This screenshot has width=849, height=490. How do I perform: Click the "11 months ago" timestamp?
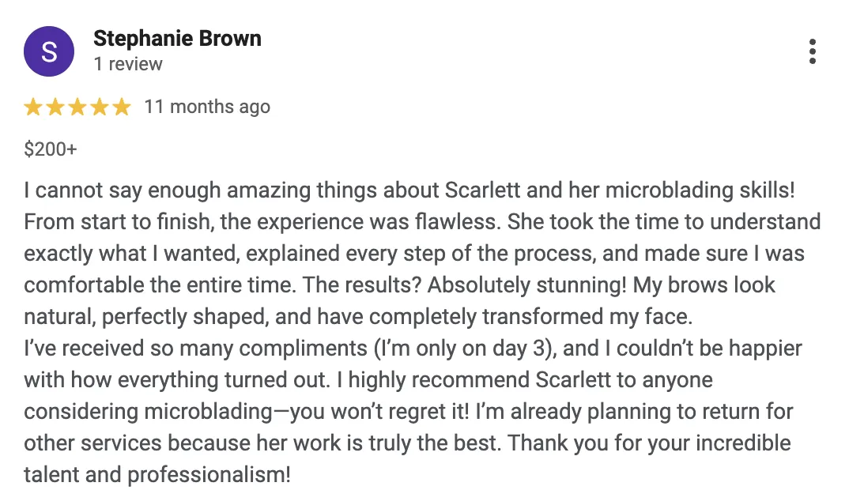pyautogui.click(x=207, y=107)
